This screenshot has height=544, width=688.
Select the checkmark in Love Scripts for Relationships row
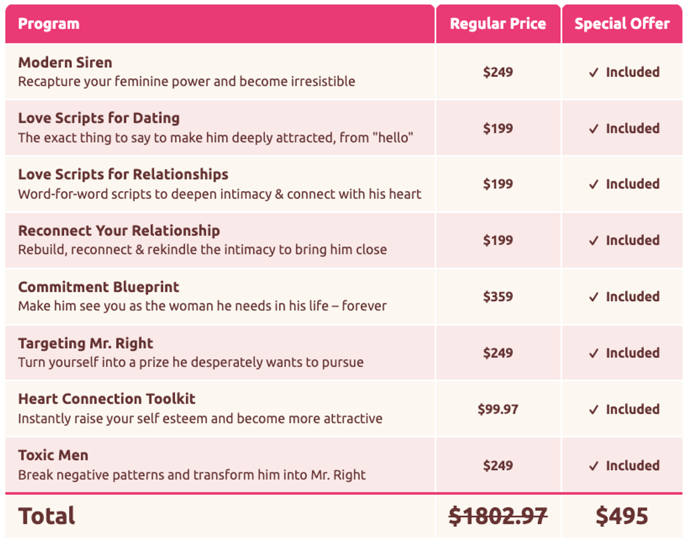[x=593, y=184]
